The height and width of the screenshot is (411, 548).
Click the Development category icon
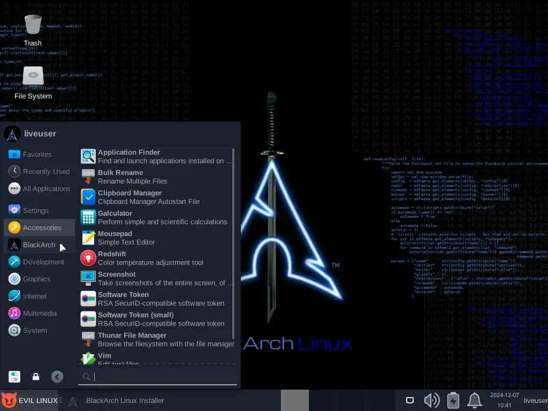point(14,262)
